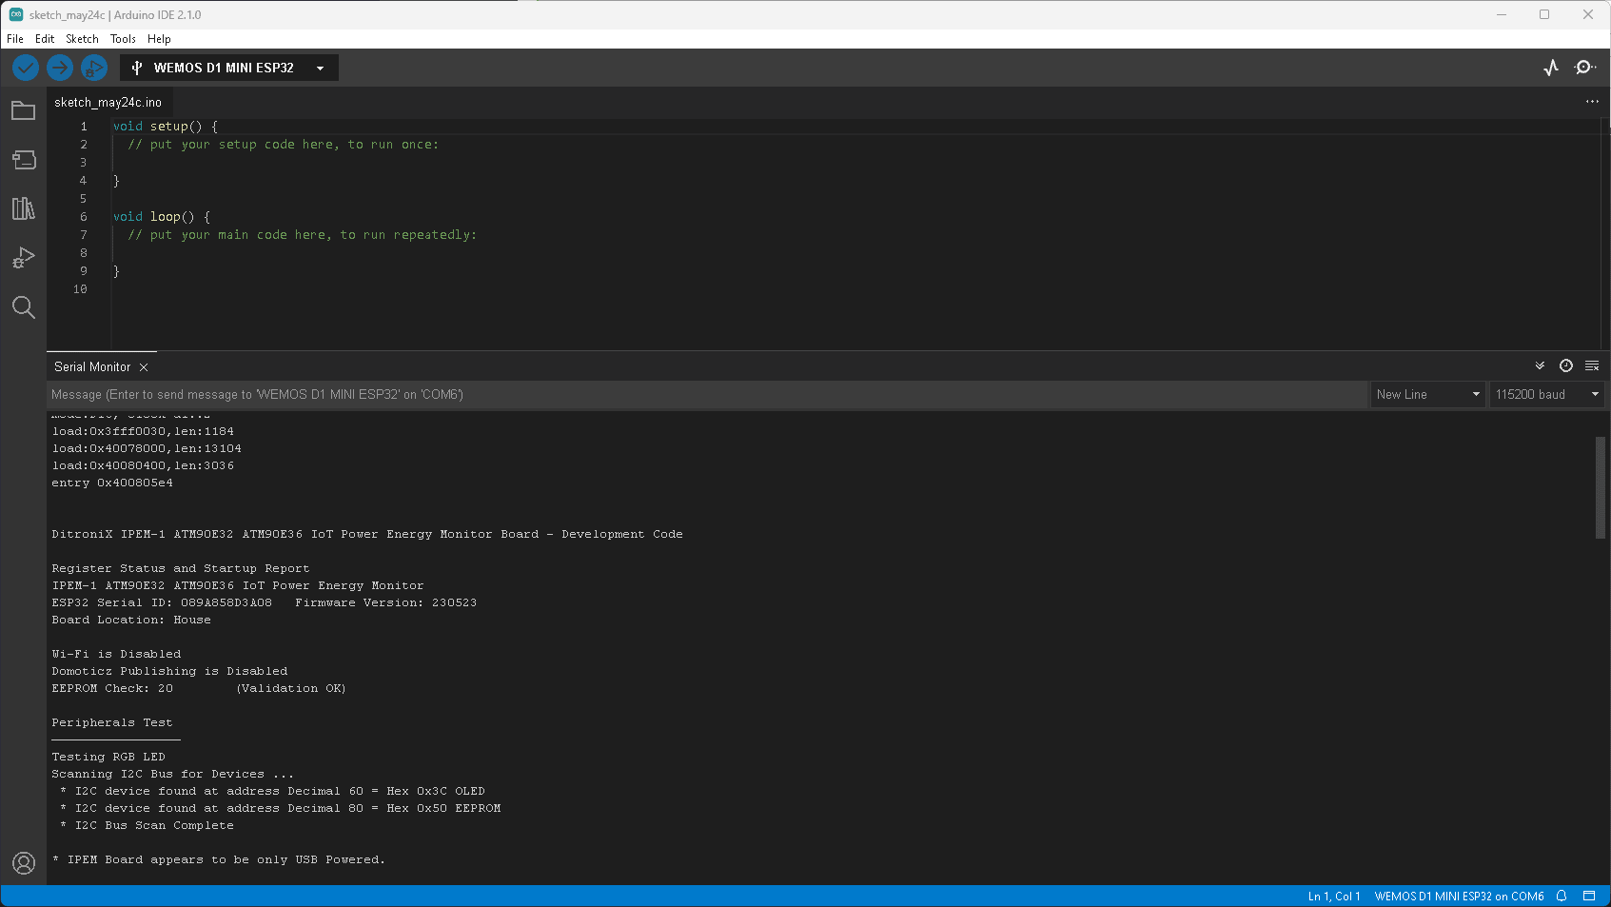The height and width of the screenshot is (907, 1611).
Task: Open the Edit menu
Action: pyautogui.click(x=45, y=39)
